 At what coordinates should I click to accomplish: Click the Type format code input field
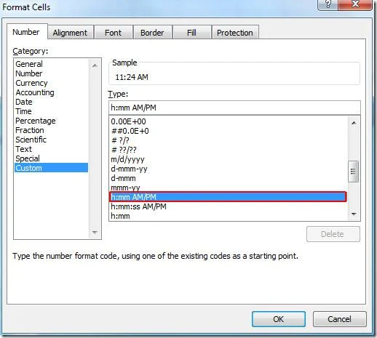coord(234,108)
